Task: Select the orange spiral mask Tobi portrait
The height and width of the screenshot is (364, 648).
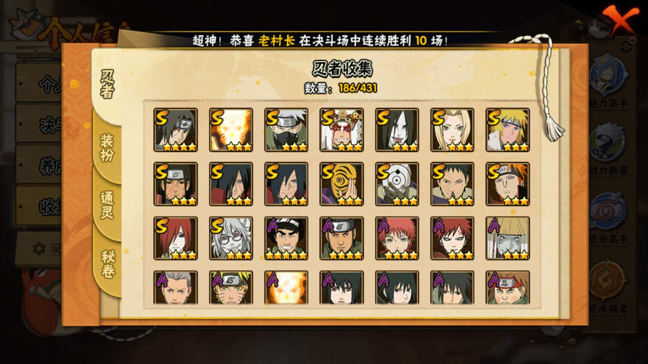Action: pyautogui.click(x=342, y=184)
